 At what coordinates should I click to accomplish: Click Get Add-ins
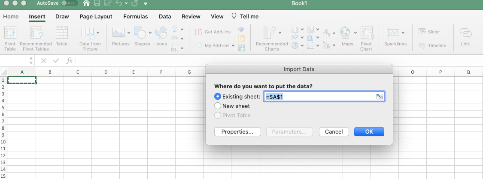pos(213,32)
